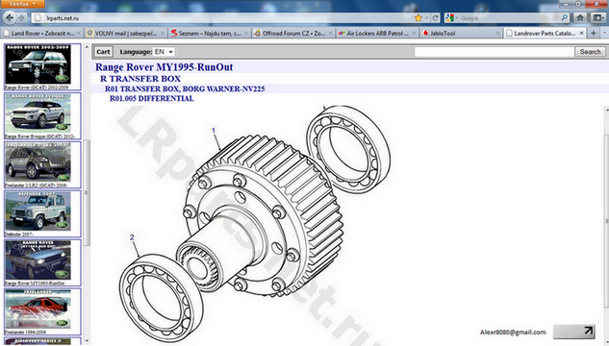Screen dimensions: 609x346
Task: Open a new tab with plus icon
Action: pos(594,34)
